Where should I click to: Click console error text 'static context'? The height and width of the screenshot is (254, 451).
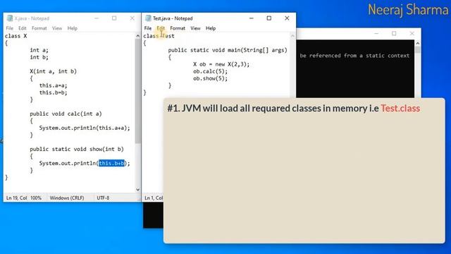[388, 56]
